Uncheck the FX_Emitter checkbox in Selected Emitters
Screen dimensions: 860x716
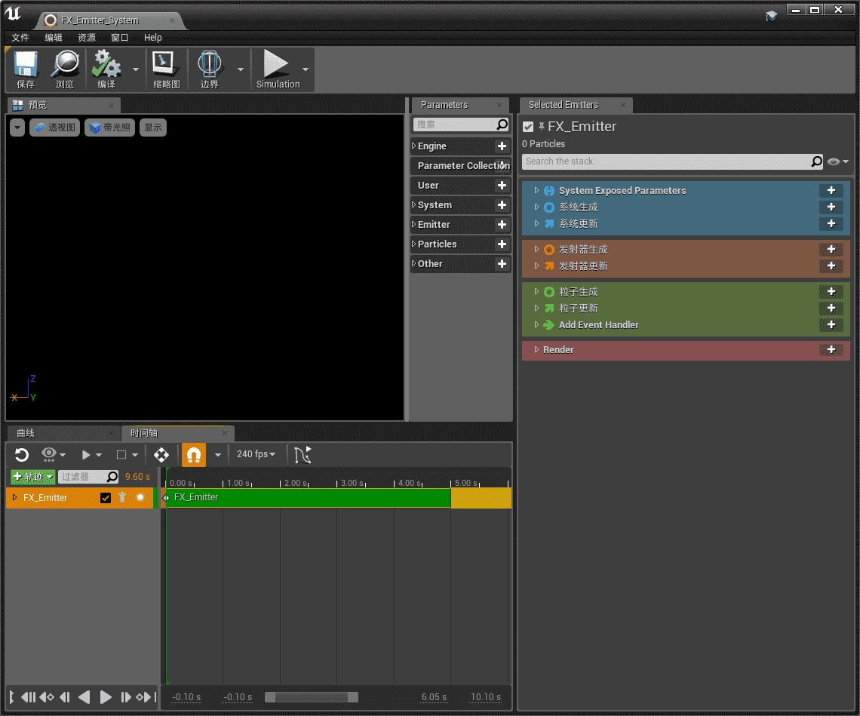[x=528, y=127]
